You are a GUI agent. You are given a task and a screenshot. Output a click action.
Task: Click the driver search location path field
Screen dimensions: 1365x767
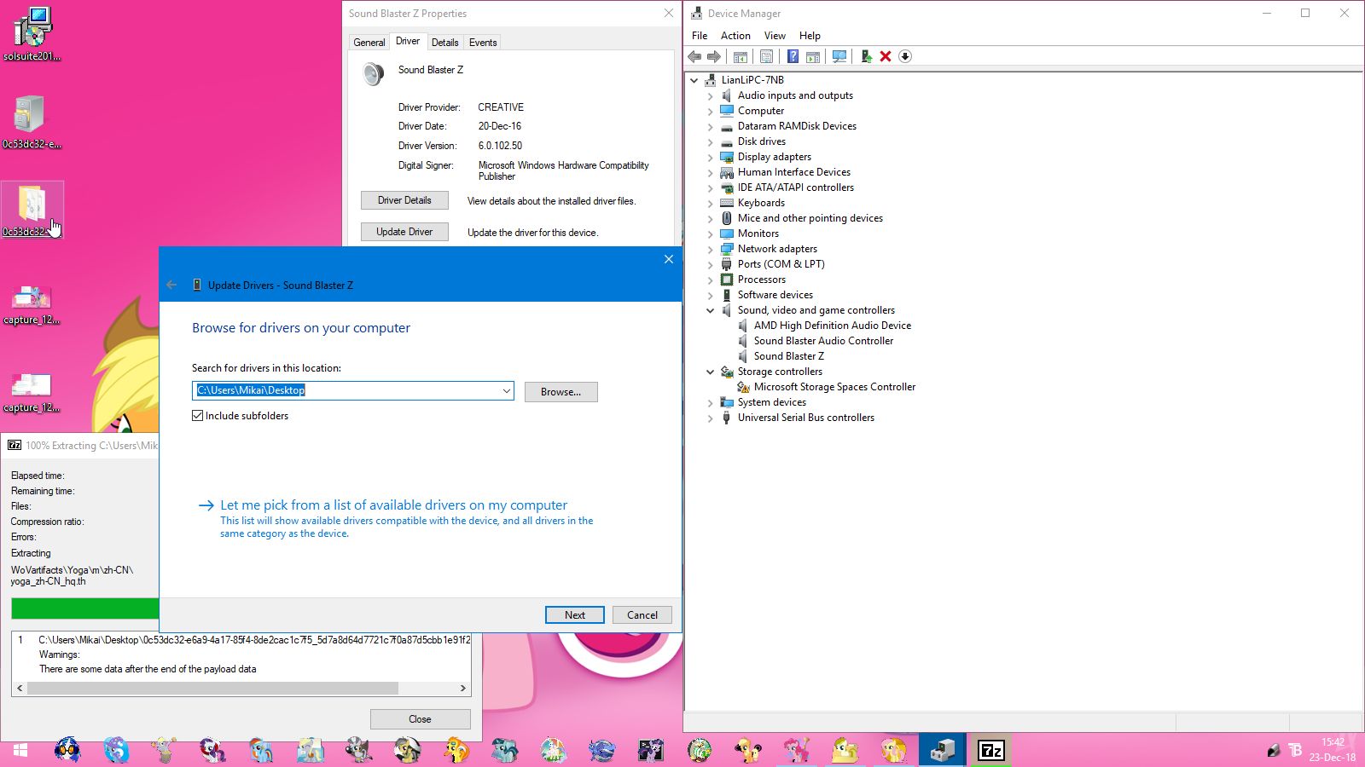point(353,391)
